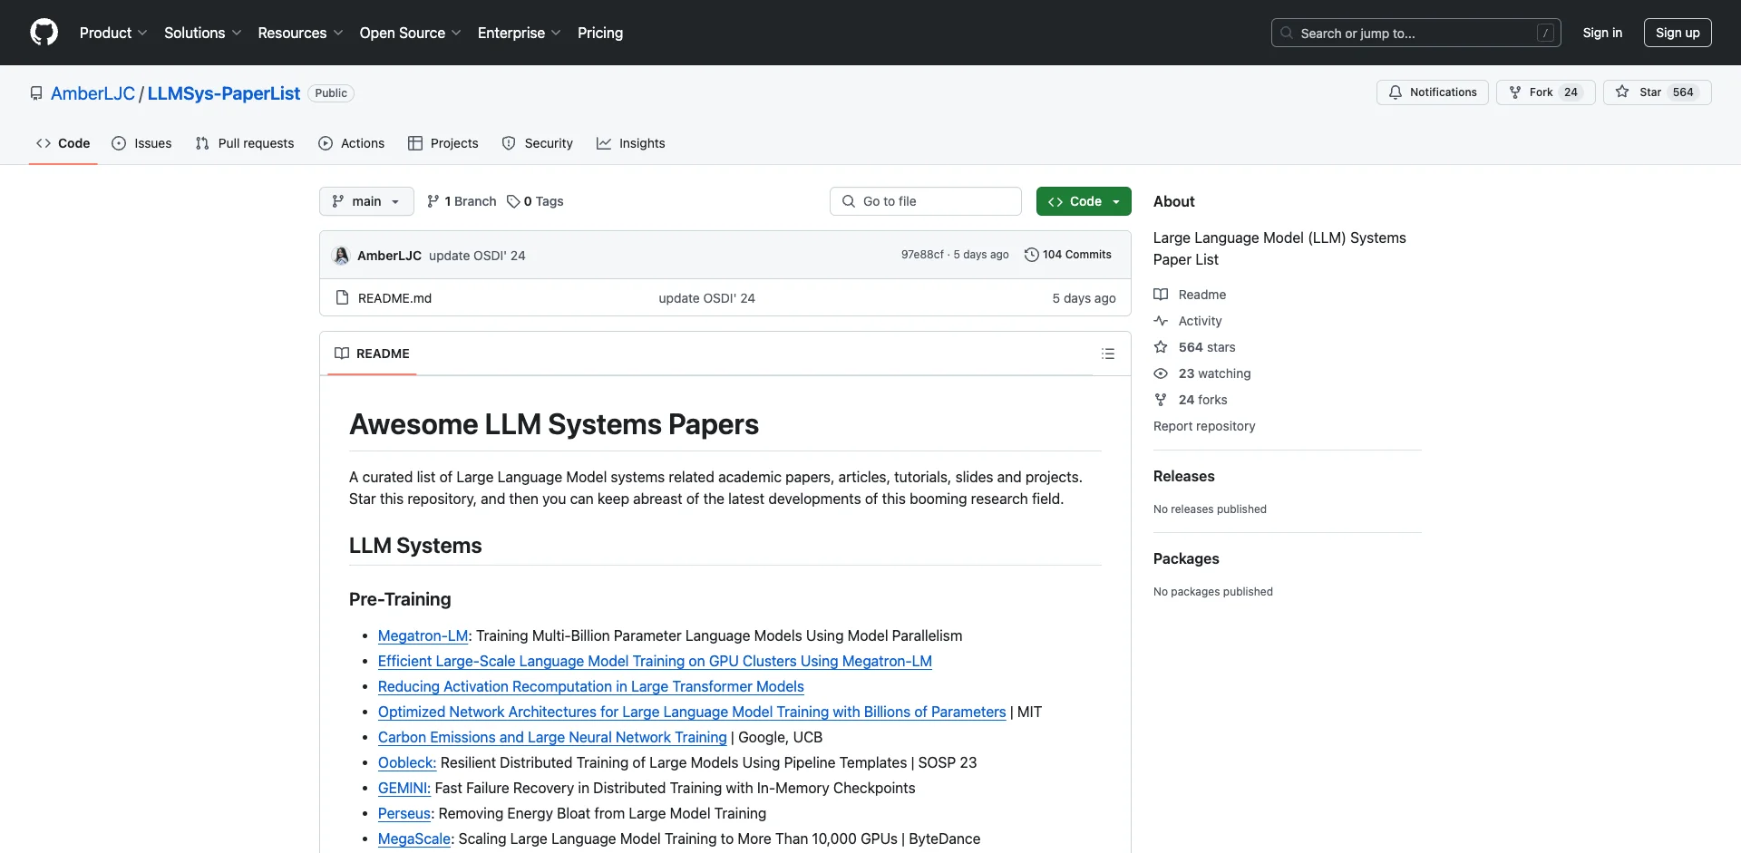The width and height of the screenshot is (1741, 853).
Task: Open the MegaScale paper link
Action: [414, 839]
